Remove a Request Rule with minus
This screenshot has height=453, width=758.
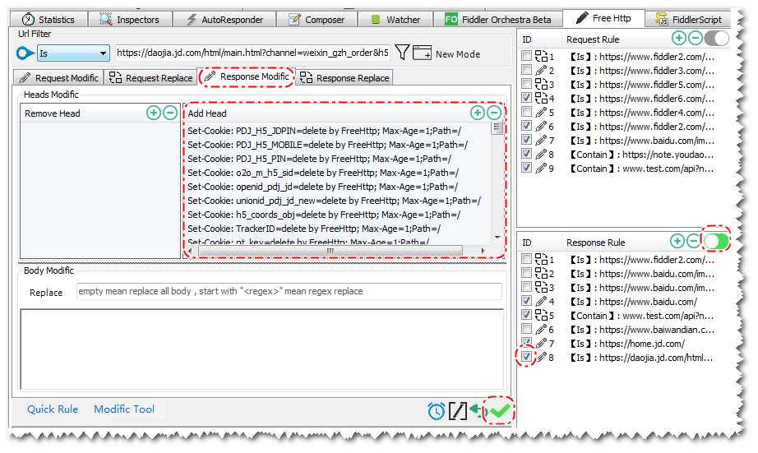696,38
